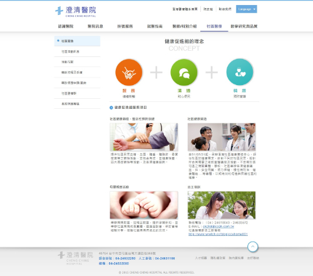The width and height of the screenshot is (313, 276).
Task: Click the baby feet in hands photo
Action: [144, 205]
